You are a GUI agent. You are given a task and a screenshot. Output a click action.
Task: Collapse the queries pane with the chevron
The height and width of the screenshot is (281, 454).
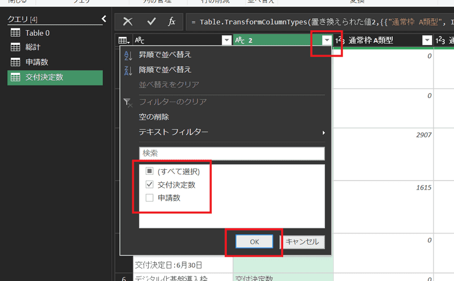[104, 19]
